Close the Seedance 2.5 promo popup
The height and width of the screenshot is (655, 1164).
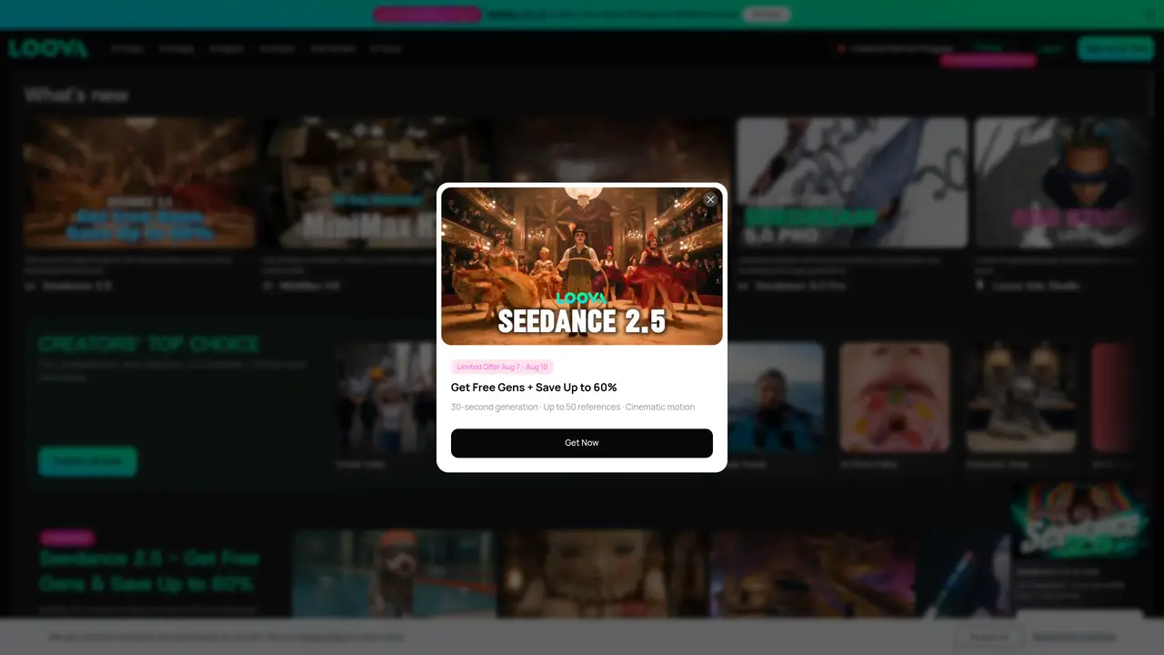click(x=710, y=200)
